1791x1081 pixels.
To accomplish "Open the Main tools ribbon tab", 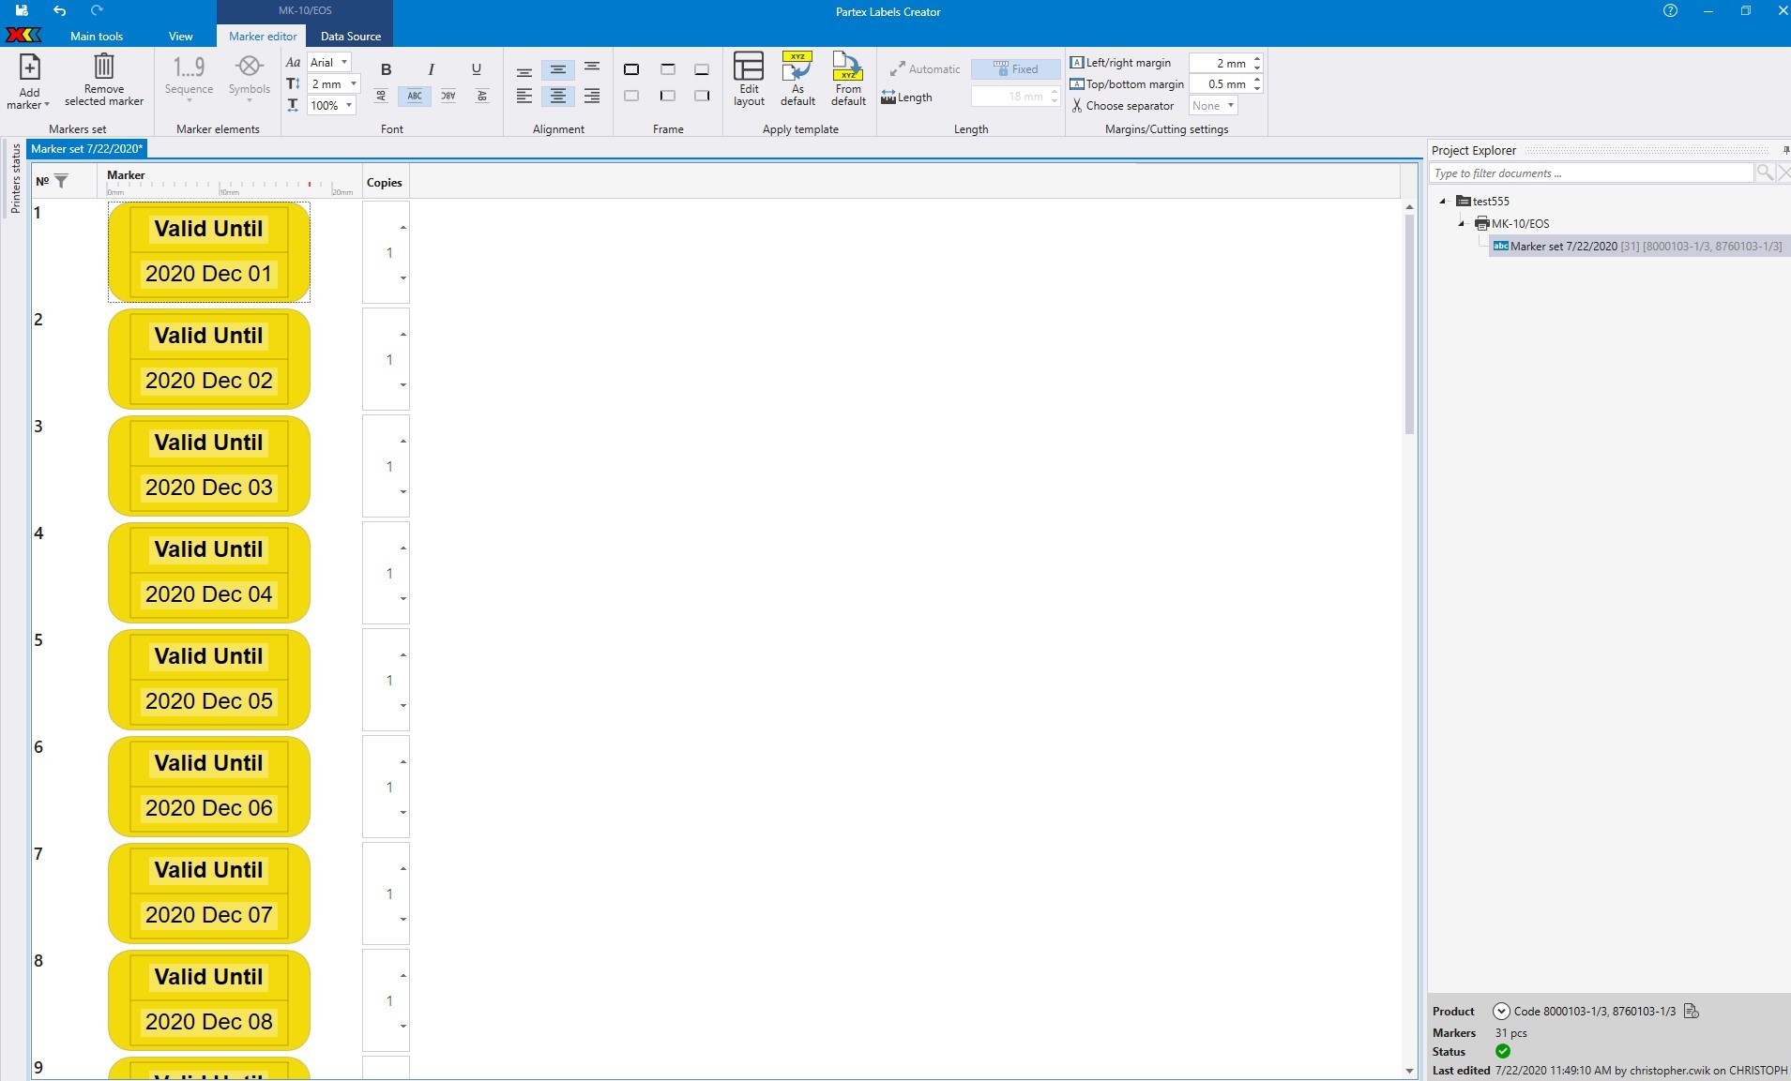I will pos(97,36).
